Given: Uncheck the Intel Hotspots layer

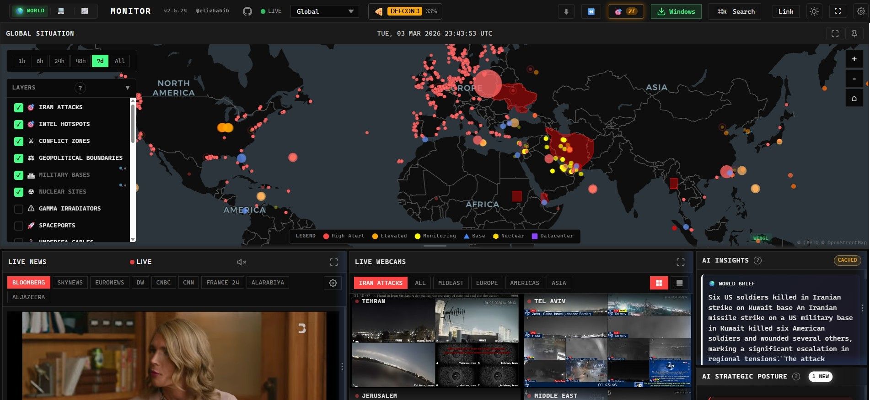Looking at the screenshot, I should [19, 124].
